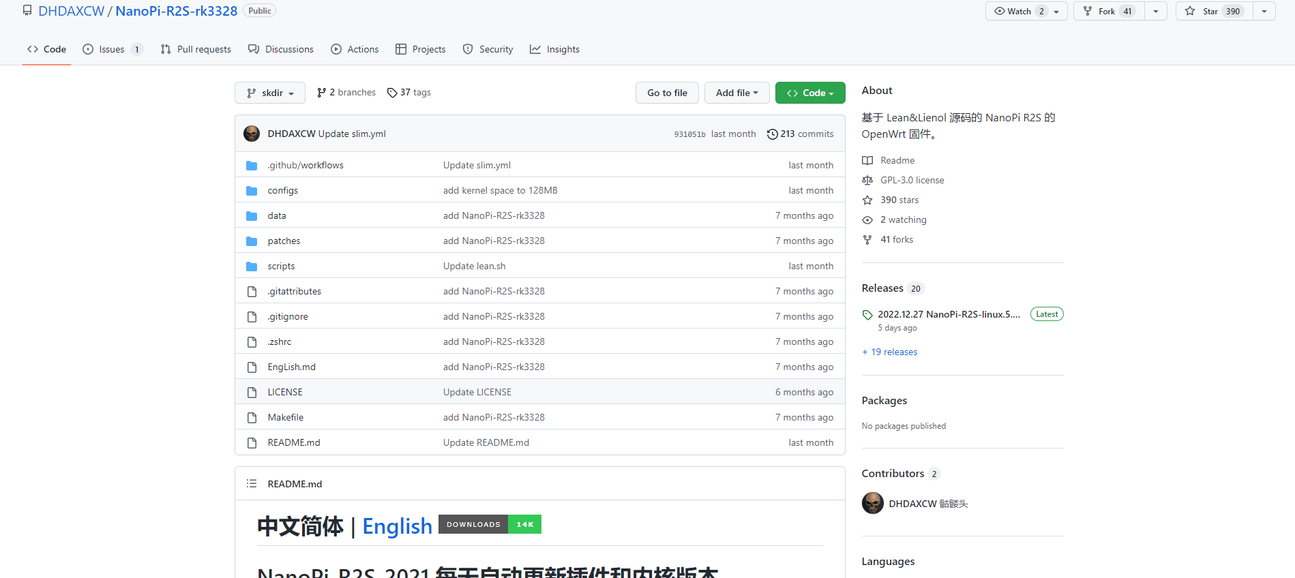Click the LICENSE file icon
This screenshot has width=1295, height=578.
252,392
